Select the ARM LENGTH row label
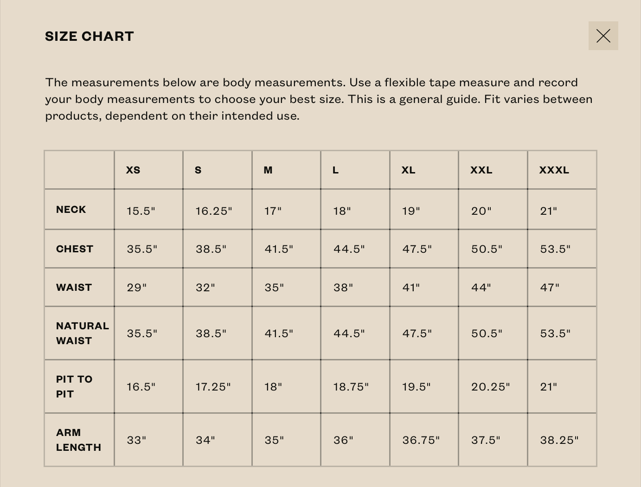641x487 pixels. (x=78, y=440)
